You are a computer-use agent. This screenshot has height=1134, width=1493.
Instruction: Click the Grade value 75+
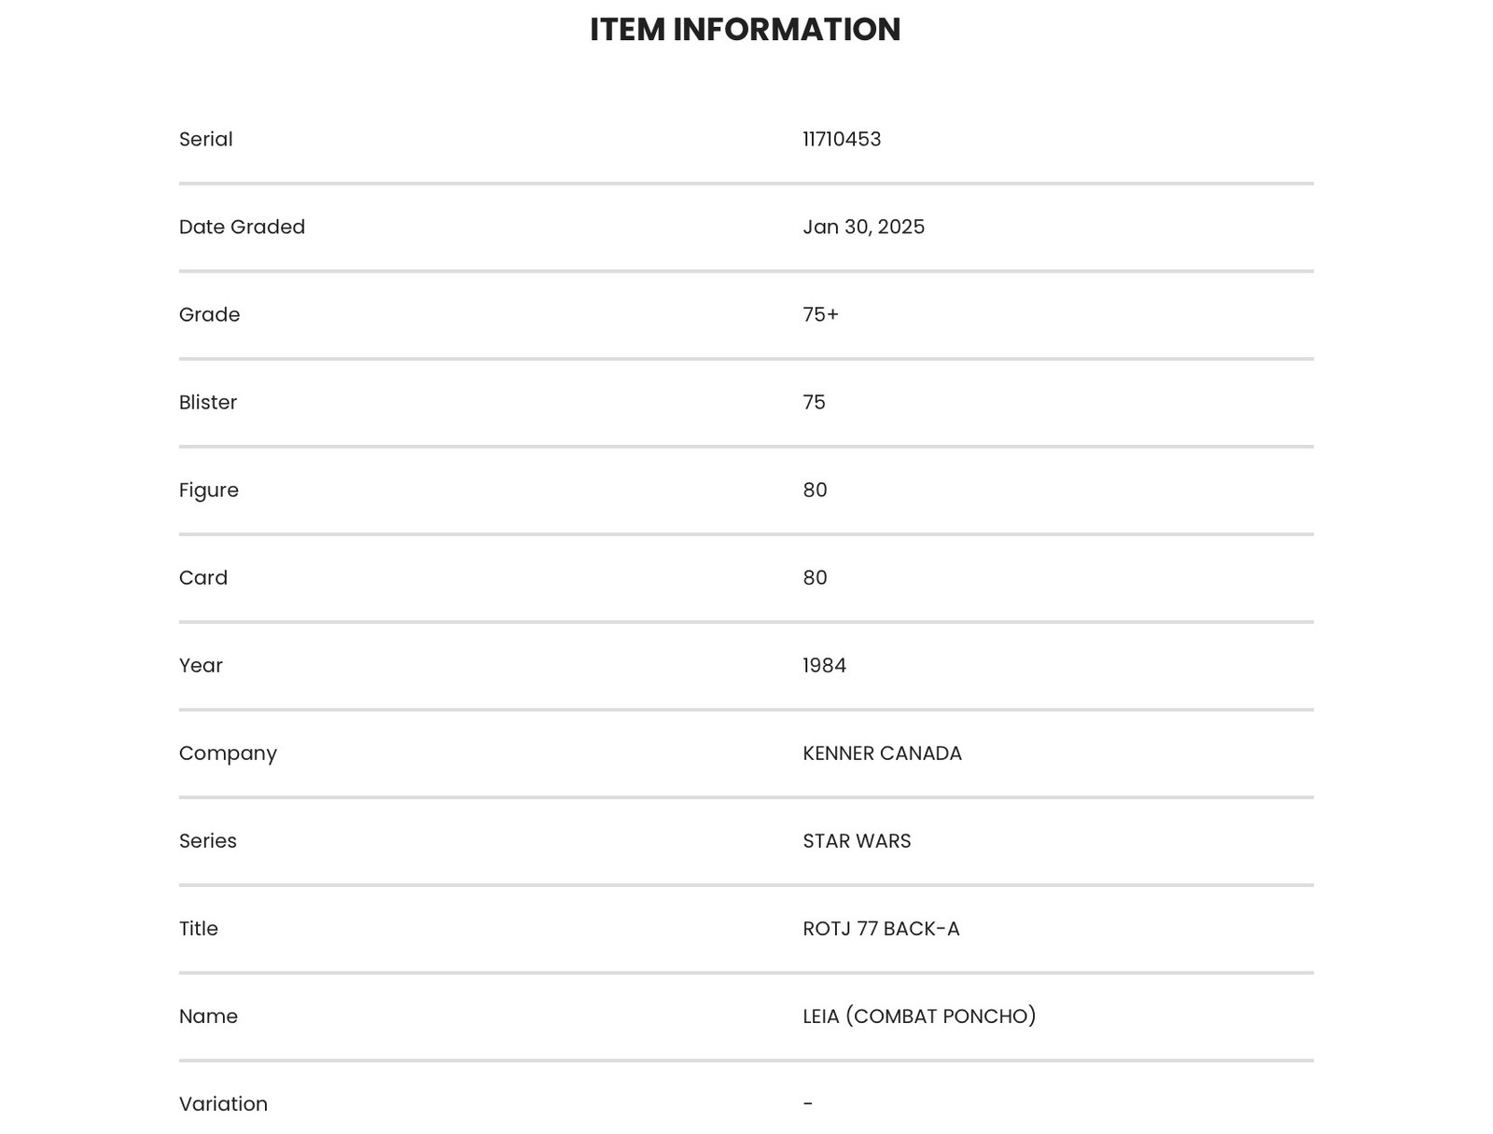(821, 314)
